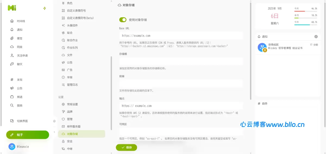Open 切换界面 display mode switcher
The width and height of the screenshot is (326, 154).
[x=22, y=121]
